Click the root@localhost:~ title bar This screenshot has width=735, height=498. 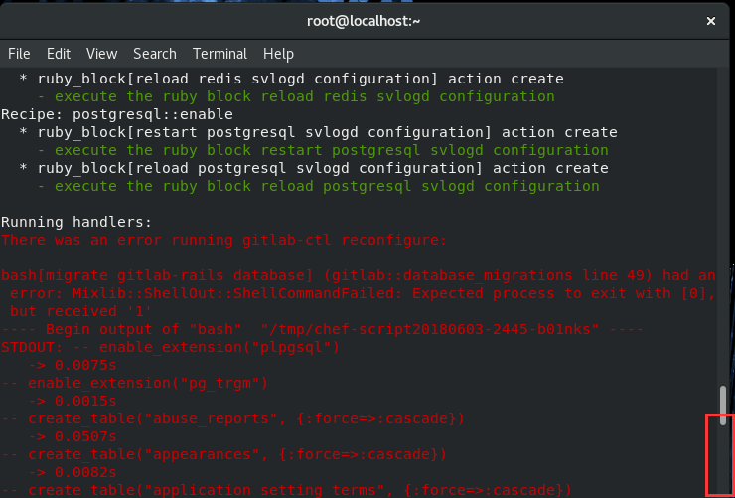(364, 21)
